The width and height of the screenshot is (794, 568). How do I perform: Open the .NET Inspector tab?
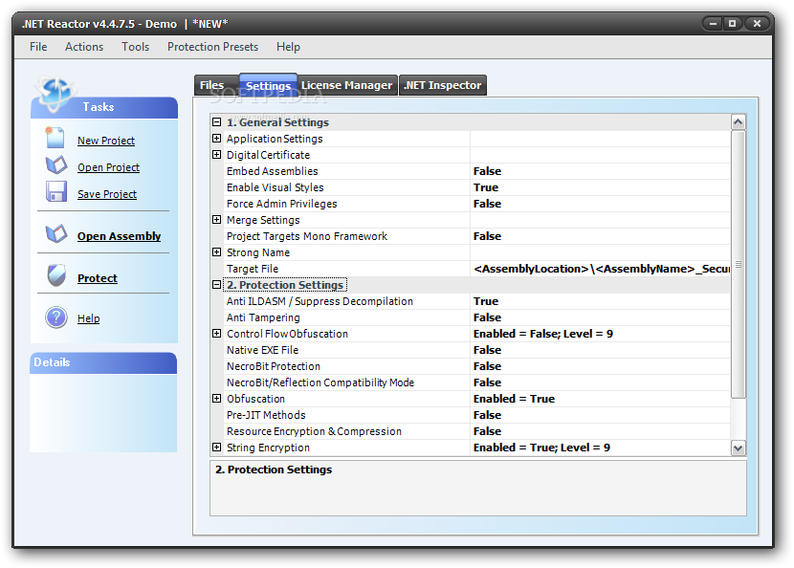[x=443, y=85]
